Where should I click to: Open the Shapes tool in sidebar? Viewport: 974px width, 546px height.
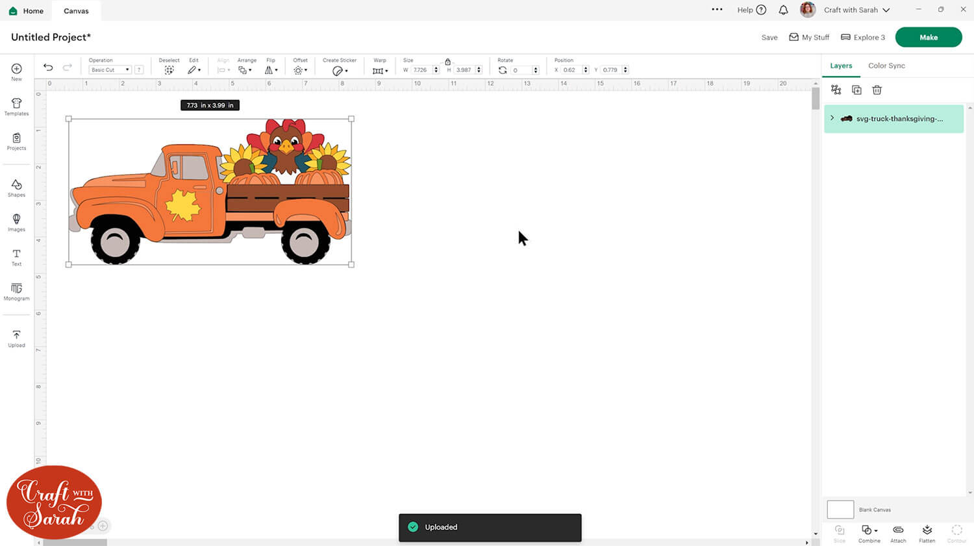point(16,188)
